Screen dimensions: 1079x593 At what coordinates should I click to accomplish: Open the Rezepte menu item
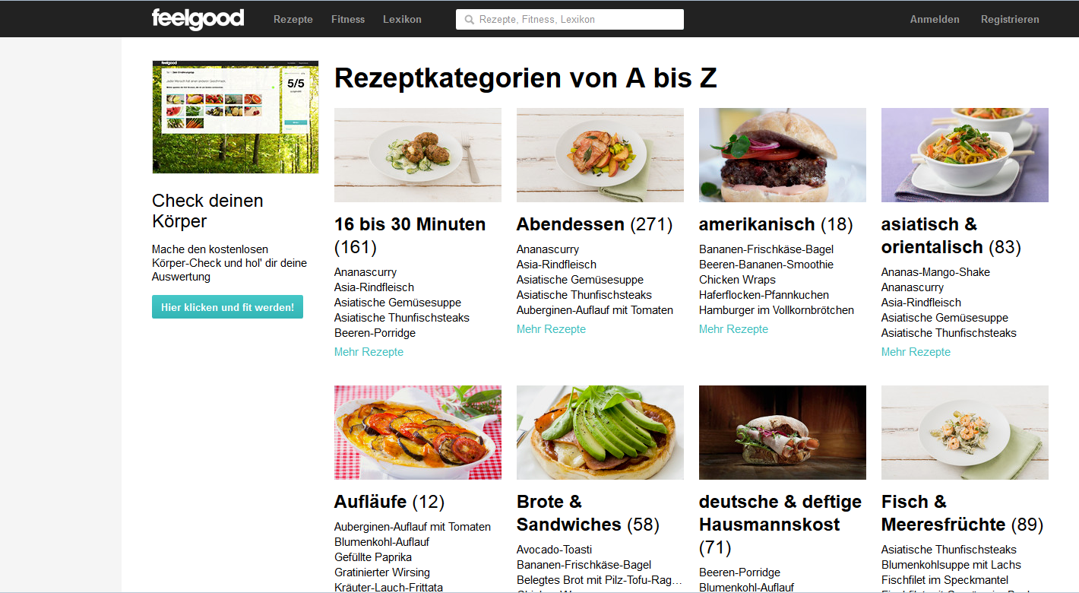click(293, 19)
